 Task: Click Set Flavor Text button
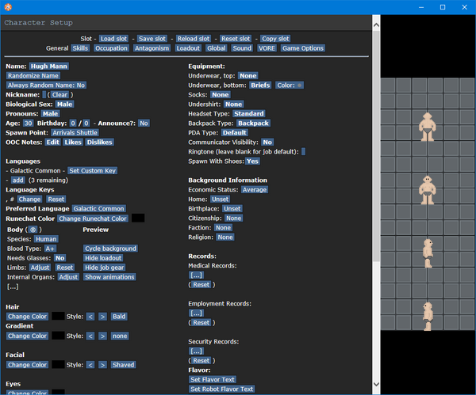point(213,380)
